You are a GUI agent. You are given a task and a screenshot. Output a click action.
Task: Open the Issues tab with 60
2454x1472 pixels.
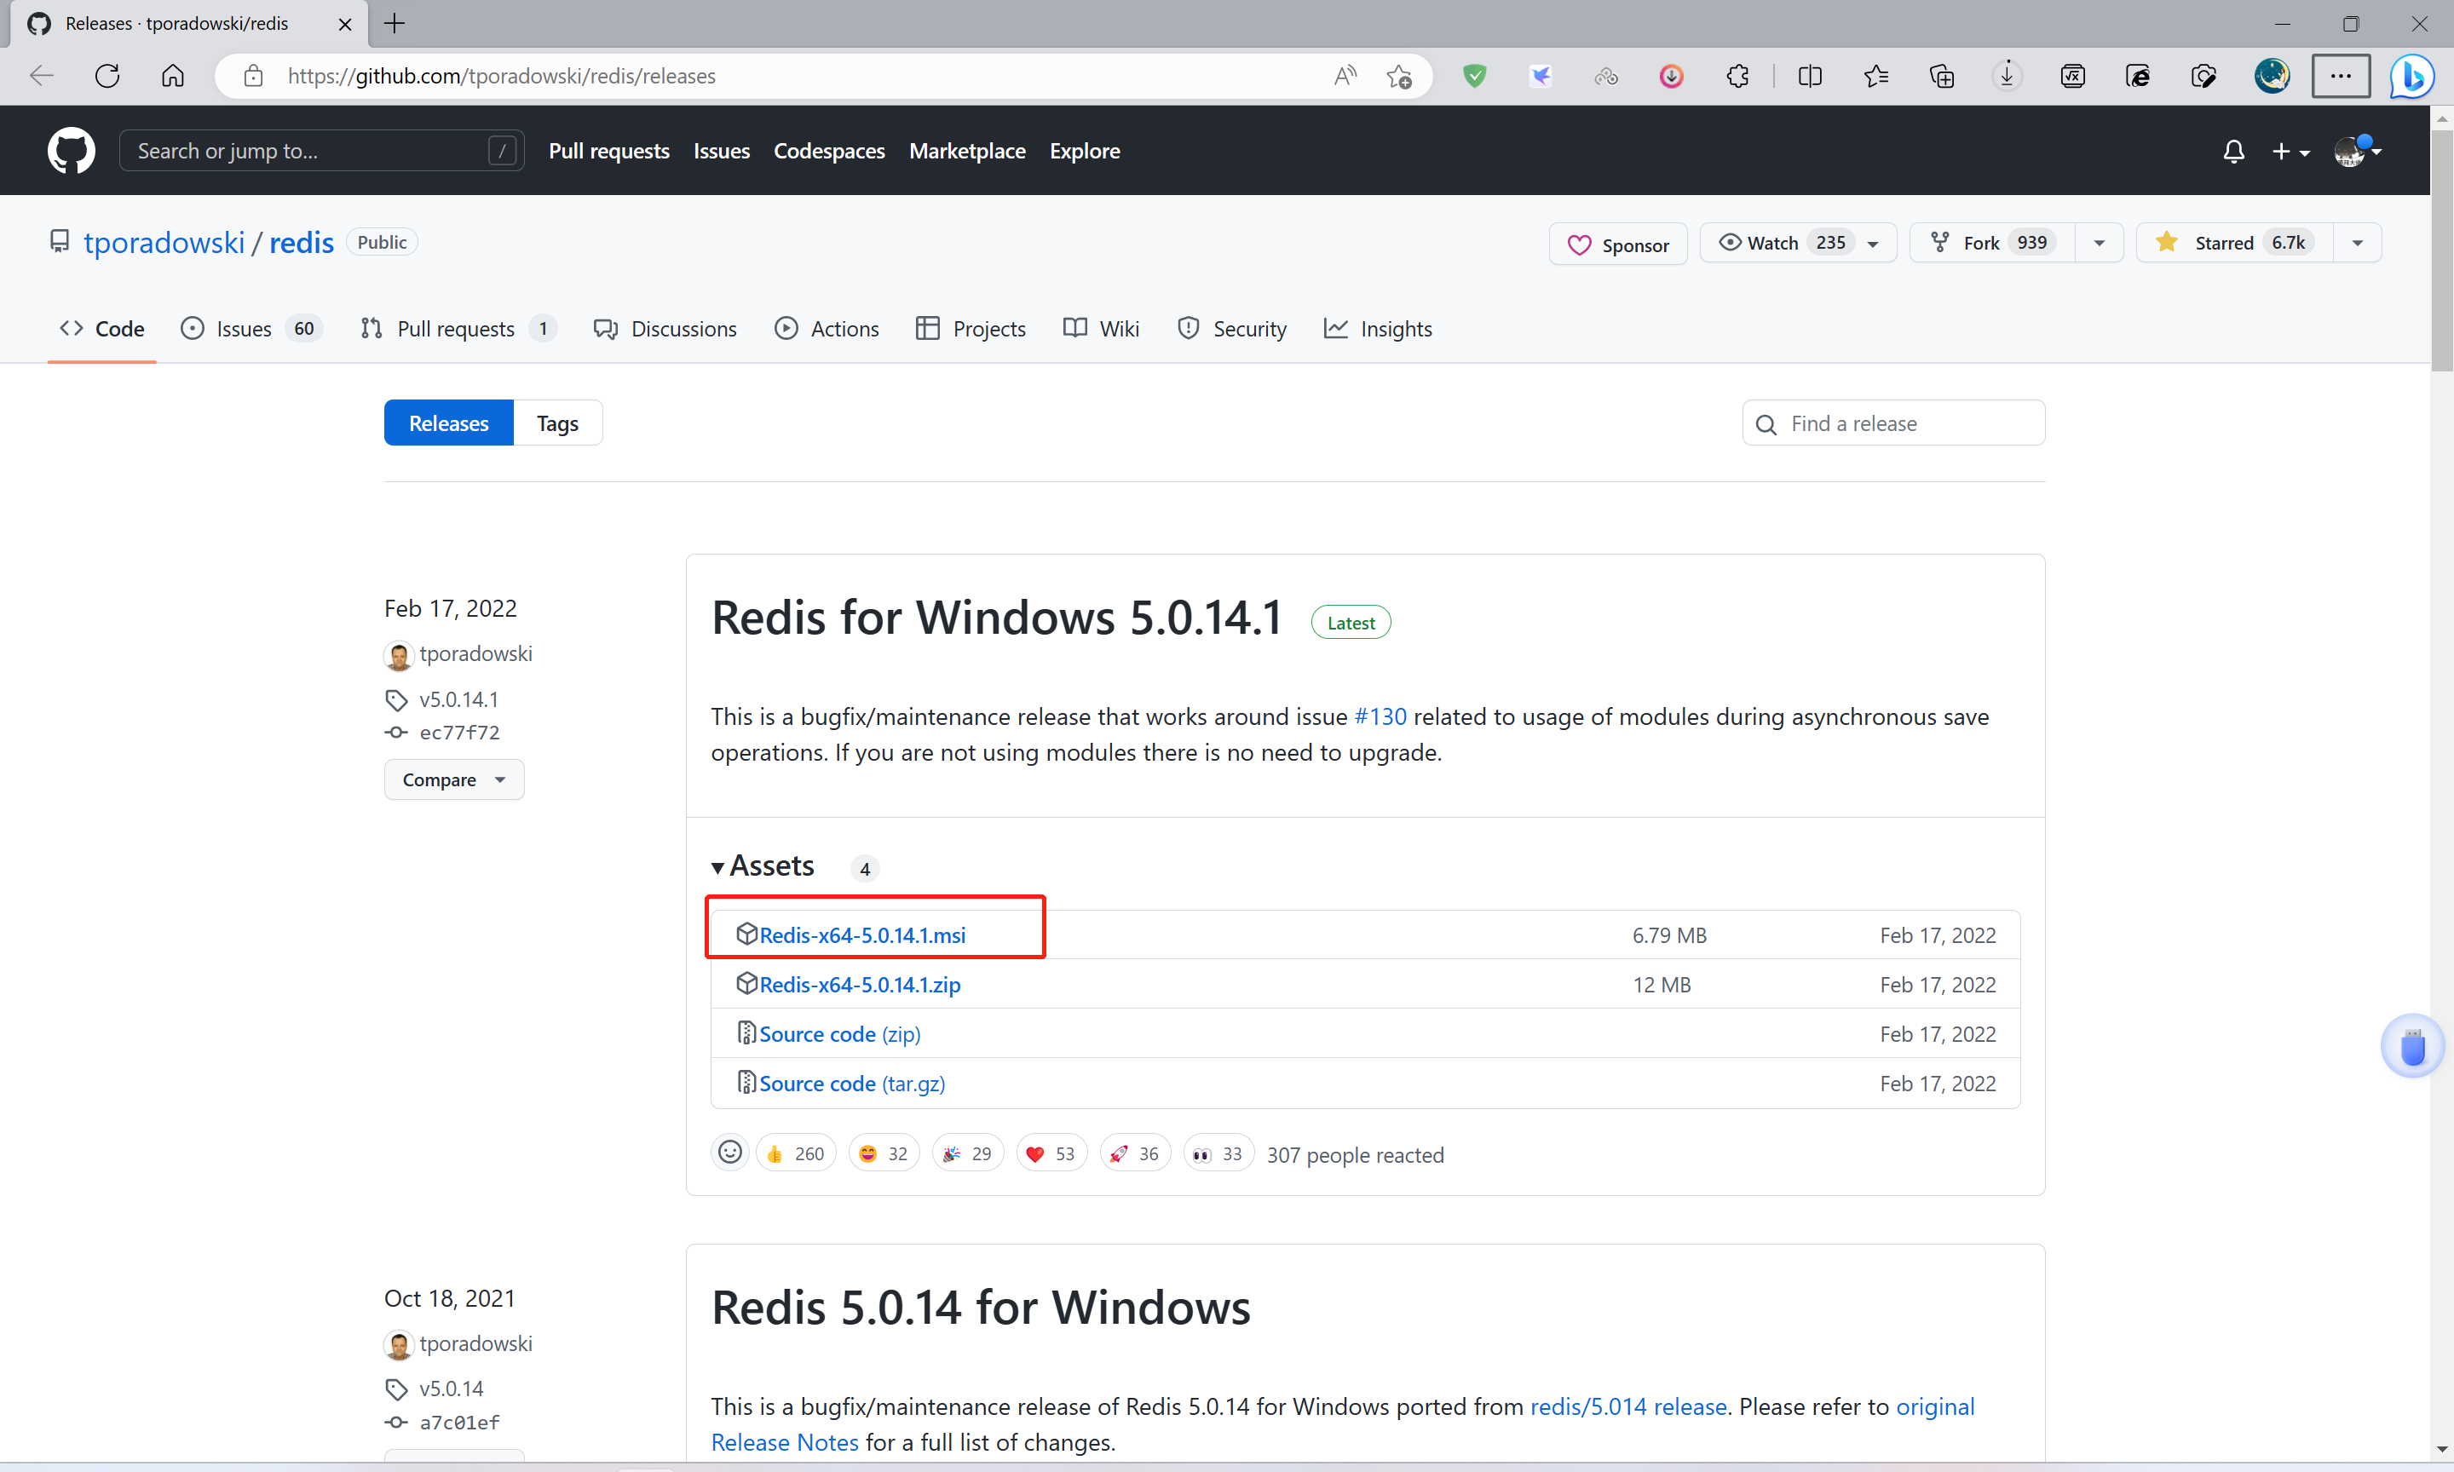pos(251,328)
